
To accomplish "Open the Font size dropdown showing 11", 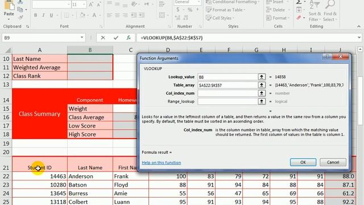I will click(x=84, y=5).
